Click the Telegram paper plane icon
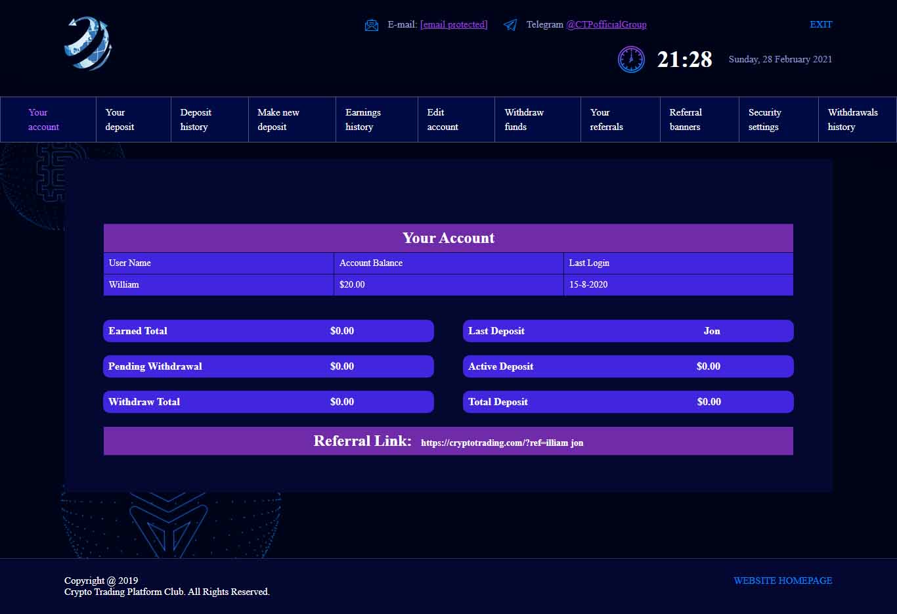 tap(510, 25)
